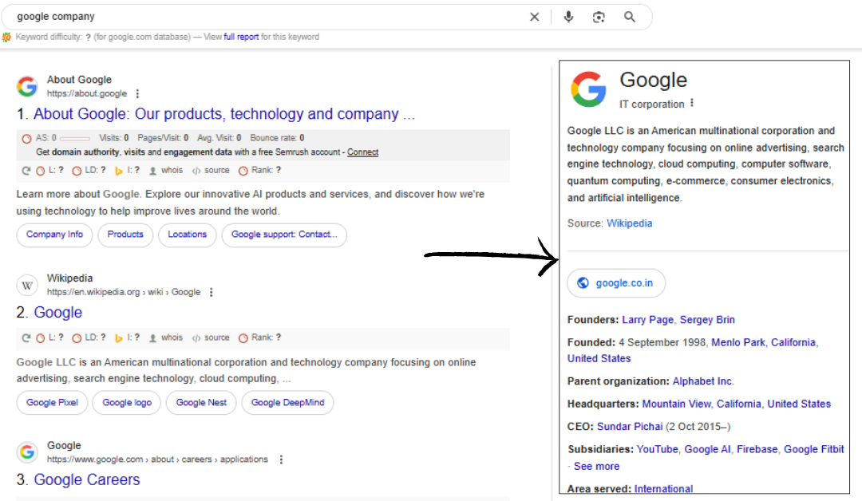Select the Company Info chip
The image size is (862, 501).
coord(54,235)
